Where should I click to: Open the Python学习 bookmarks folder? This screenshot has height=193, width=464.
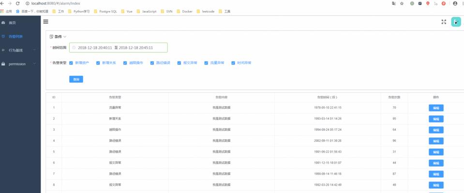(x=78, y=12)
